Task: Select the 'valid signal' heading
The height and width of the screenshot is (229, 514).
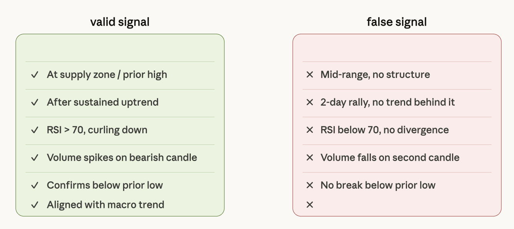Action: (120, 22)
